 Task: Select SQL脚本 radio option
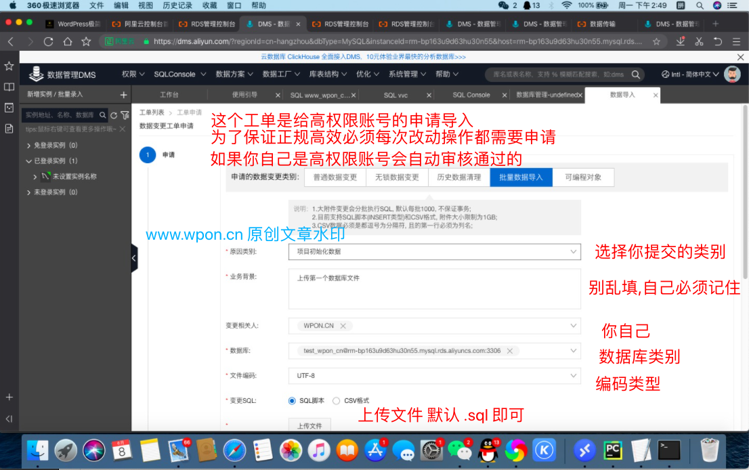[292, 401]
